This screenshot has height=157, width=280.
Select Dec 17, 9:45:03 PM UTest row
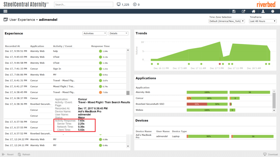click(65, 57)
